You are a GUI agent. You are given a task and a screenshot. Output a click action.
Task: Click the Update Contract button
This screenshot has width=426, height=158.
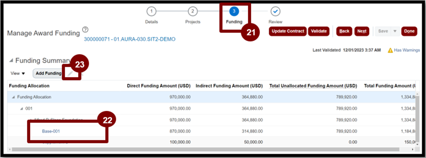(x=287, y=31)
